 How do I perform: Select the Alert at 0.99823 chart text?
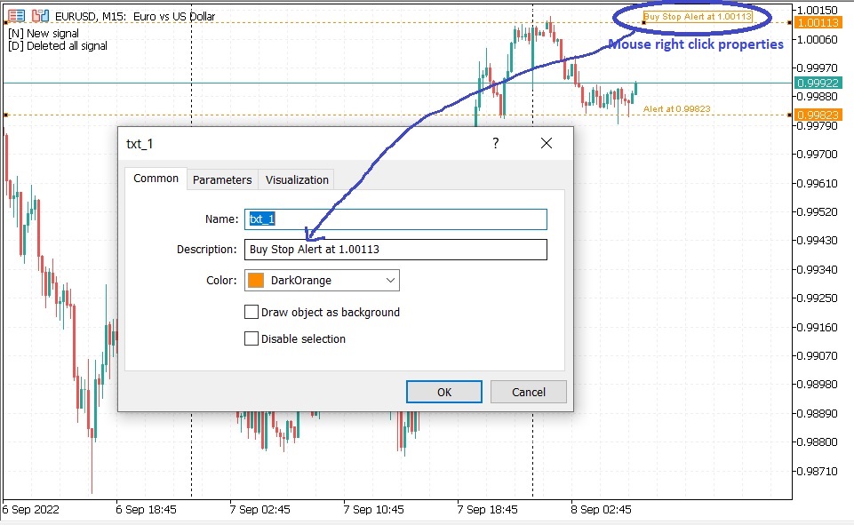675,108
